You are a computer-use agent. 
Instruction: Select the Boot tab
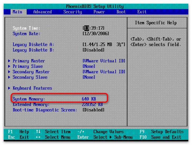[x=121, y=12]
